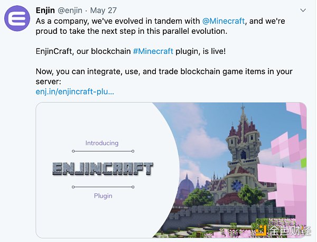The image size is (317, 242).
Task: Visit the enj.in/enjincraft-plu… link
Action: (74, 91)
